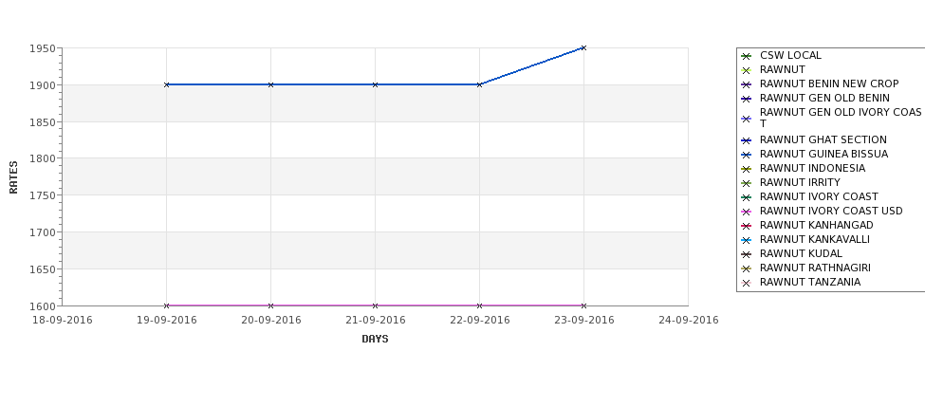
Task: Click the 1900 data point on 19-09-2016
Action: (x=166, y=85)
